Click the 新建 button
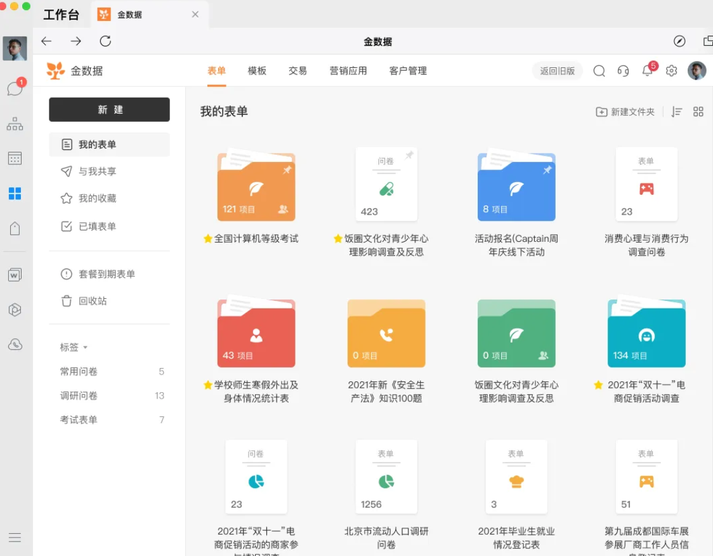This screenshot has width=713, height=556. tap(109, 110)
